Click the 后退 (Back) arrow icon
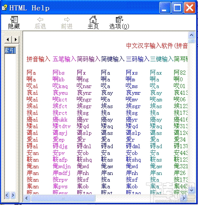Screen dimensions: 198x205 point(40,23)
